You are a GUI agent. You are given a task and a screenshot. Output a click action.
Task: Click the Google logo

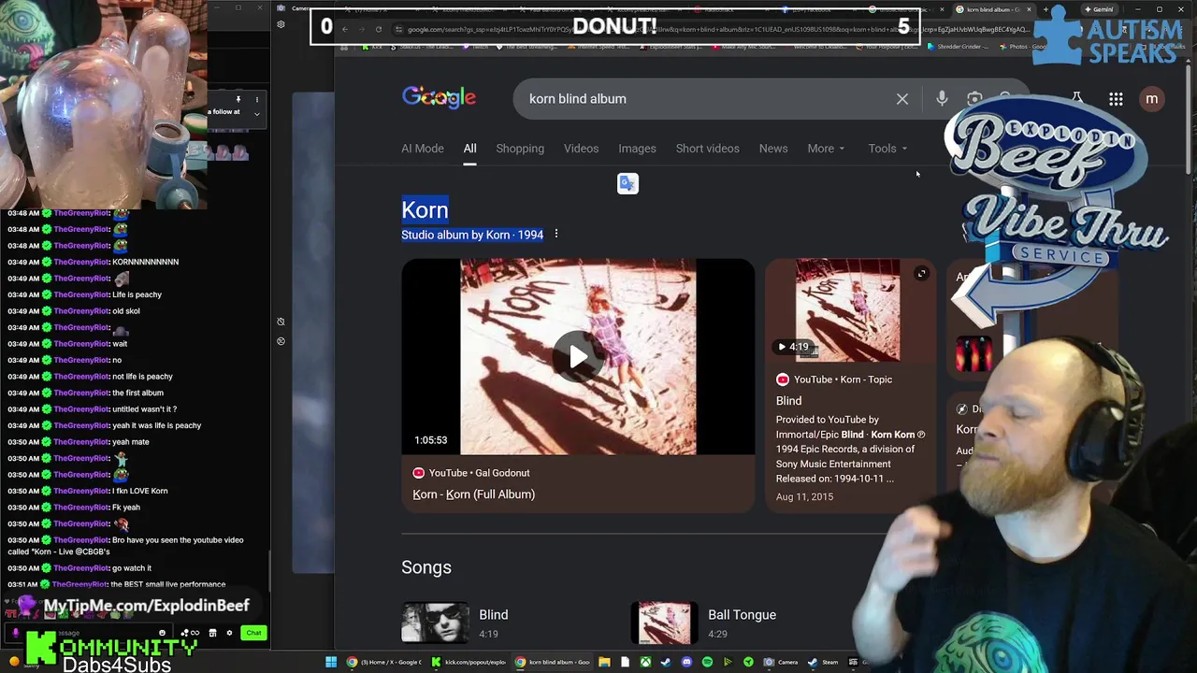tap(439, 97)
